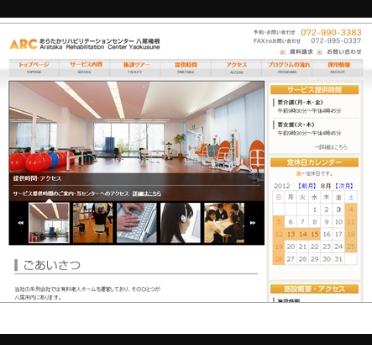Click the 詳細はこちら link under service hours
The height and width of the screenshot is (345, 372).
click(x=331, y=147)
